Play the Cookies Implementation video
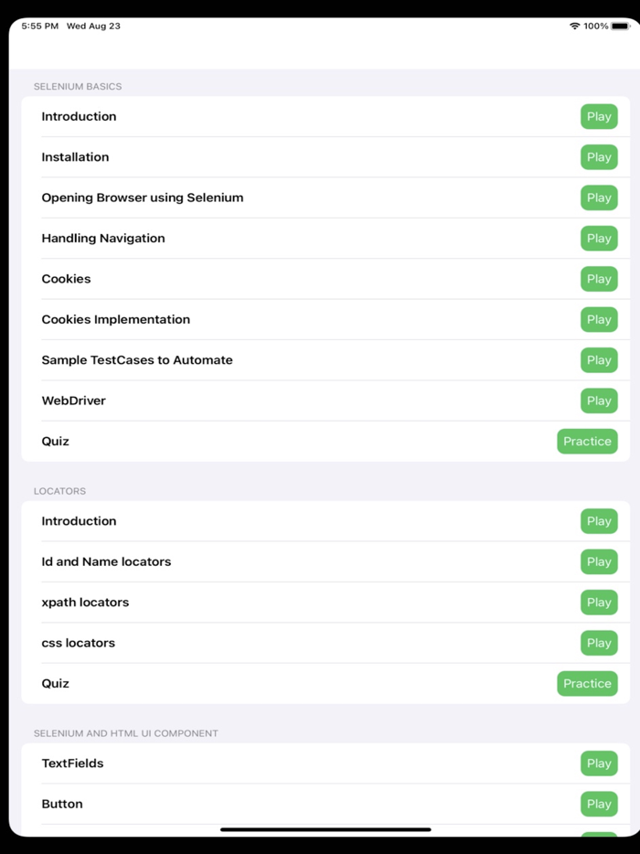The height and width of the screenshot is (854, 640). 599,319
